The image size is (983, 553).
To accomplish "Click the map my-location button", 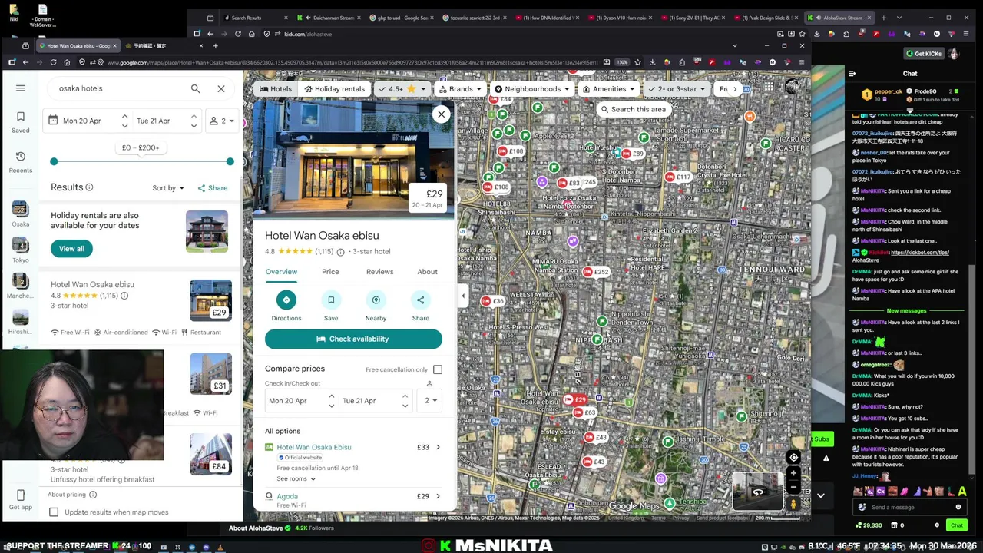I will point(793,458).
